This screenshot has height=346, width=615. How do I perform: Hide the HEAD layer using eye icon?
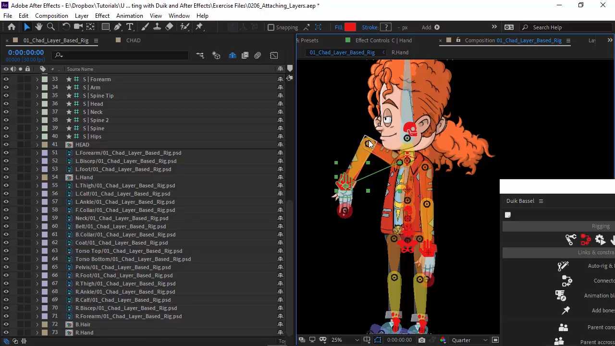[6, 145]
